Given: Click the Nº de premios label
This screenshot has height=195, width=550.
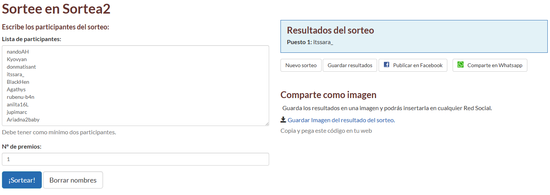Looking at the screenshot, I should [22, 146].
